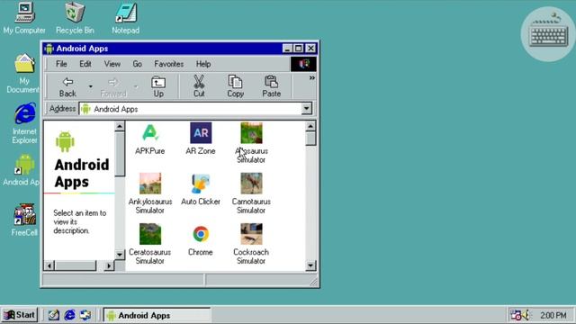Open the Go menu

pos(137,64)
